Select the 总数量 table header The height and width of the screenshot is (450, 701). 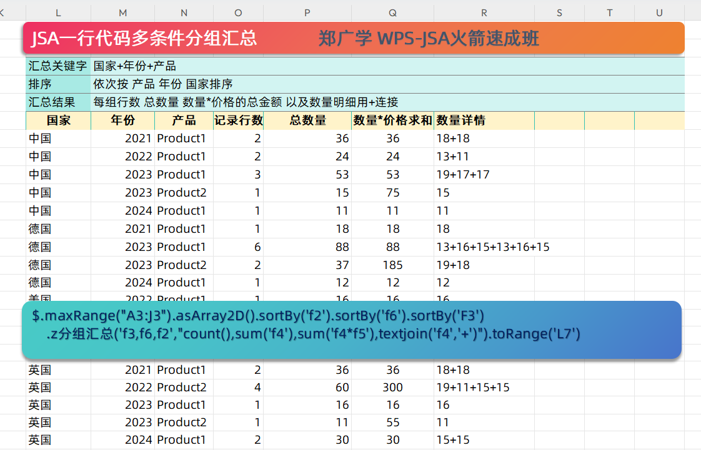click(306, 120)
